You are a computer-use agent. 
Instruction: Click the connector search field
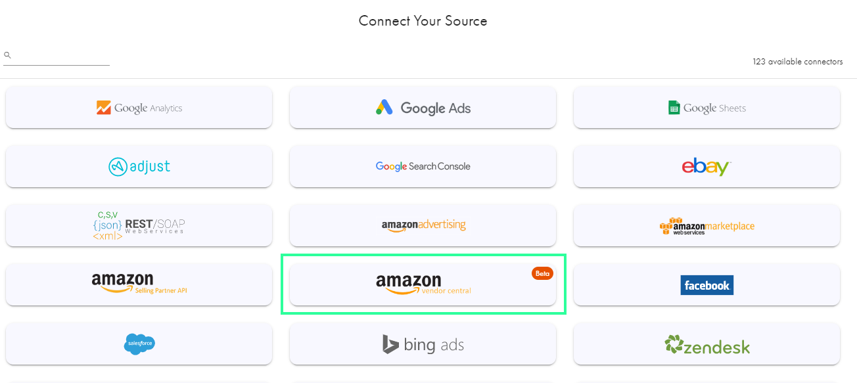(x=62, y=56)
